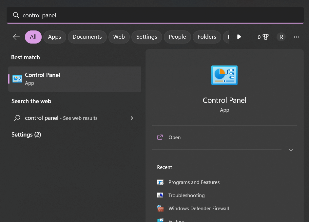Screen dimensions: 309x222
Task: Click the 0 rewards points count
Action: [x=259, y=37]
